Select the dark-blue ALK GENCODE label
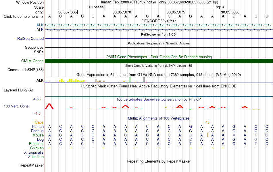Viewport: 273px width, 172px height. [x=40, y=30]
